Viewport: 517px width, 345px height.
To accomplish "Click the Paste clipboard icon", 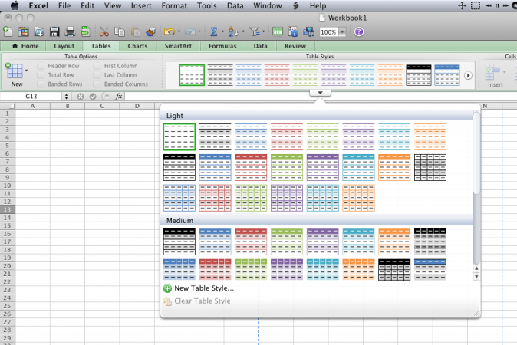I will 135,31.
